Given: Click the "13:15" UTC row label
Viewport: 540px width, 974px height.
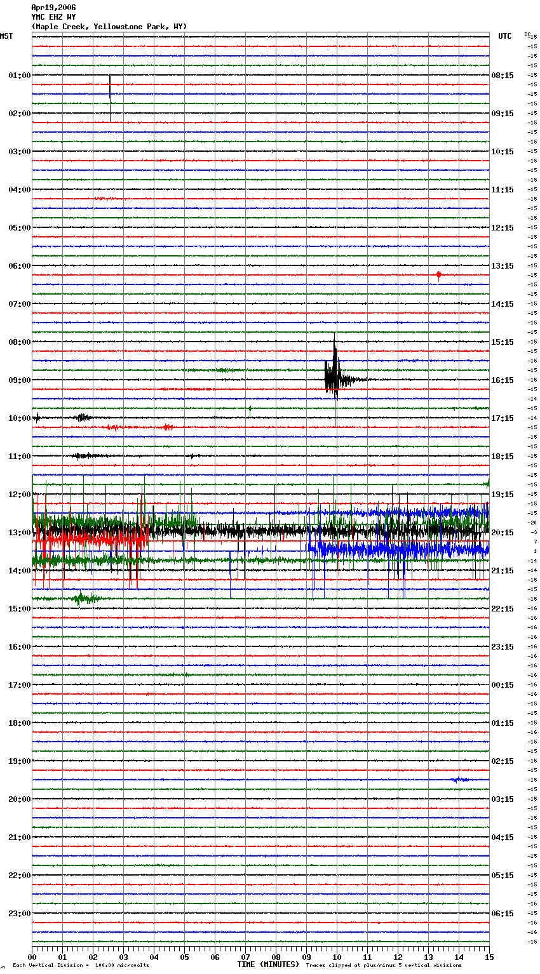Looking at the screenshot, I should point(503,266).
